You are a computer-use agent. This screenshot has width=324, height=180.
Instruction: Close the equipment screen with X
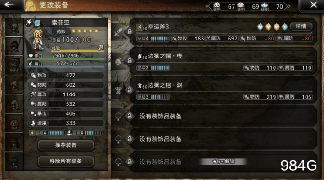pos(314,4)
